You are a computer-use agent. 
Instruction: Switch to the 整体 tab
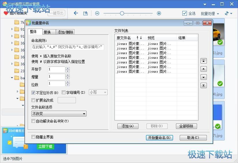(x=35, y=32)
